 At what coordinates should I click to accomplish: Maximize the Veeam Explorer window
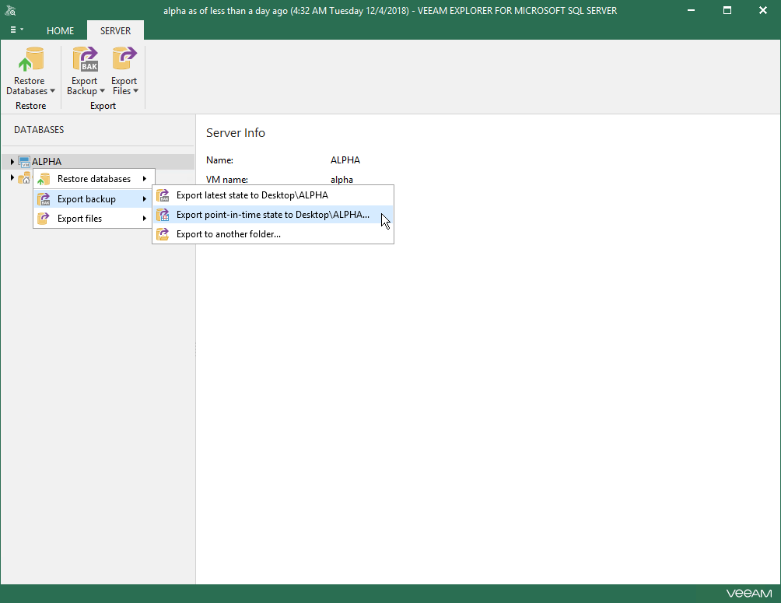[x=727, y=10]
